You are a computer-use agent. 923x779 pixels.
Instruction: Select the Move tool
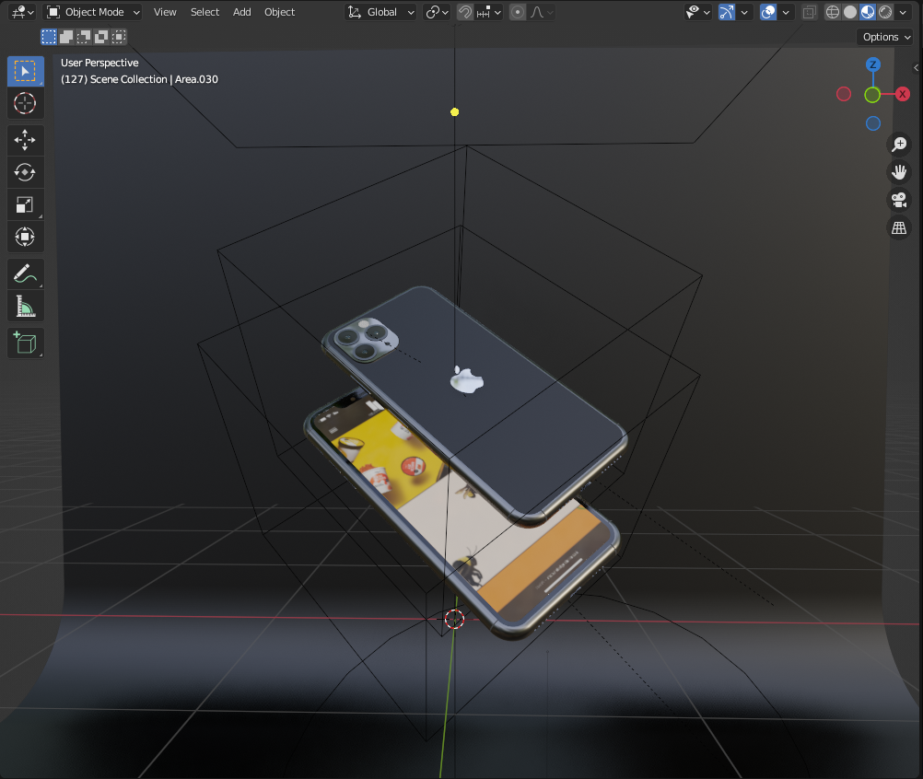click(25, 140)
